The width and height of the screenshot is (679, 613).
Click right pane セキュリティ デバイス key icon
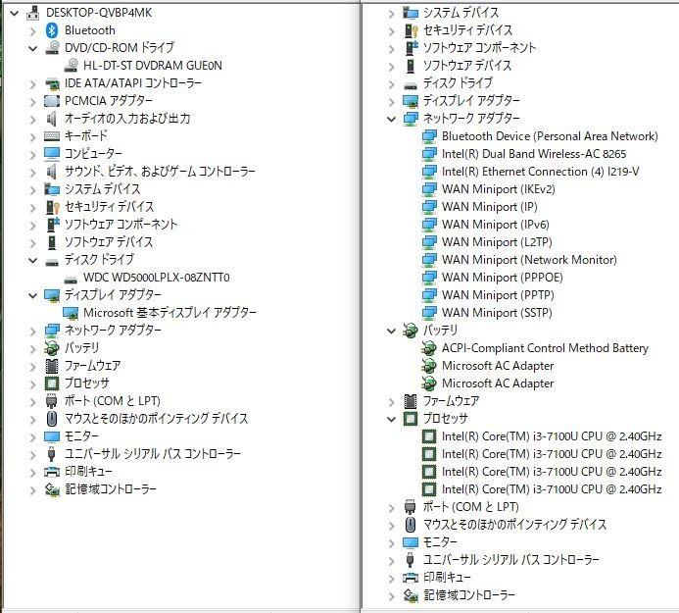click(411, 29)
